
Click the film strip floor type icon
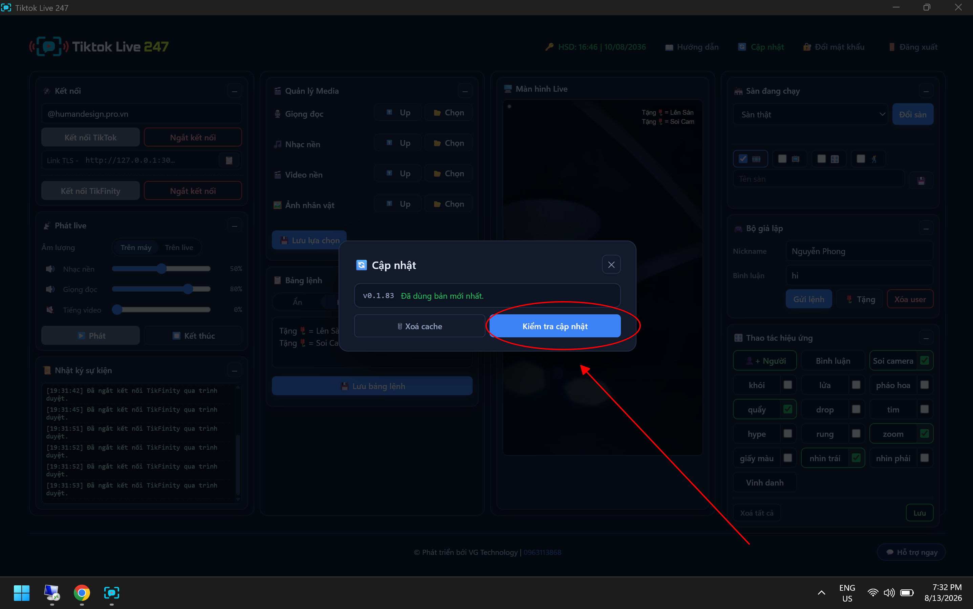[756, 159]
